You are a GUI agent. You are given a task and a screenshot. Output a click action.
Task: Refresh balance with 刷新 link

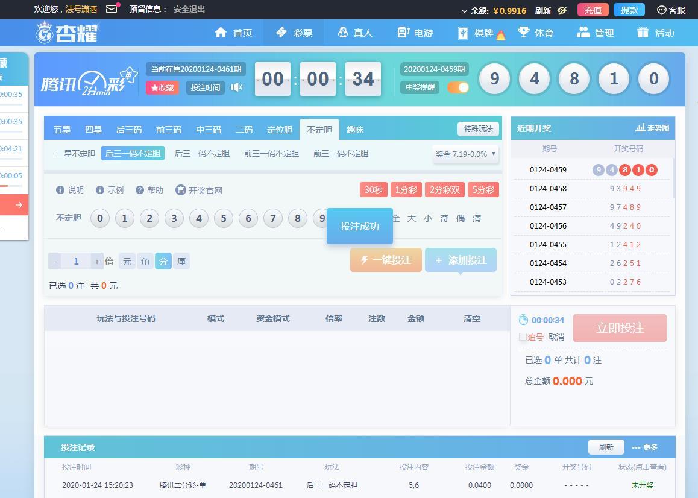point(542,11)
